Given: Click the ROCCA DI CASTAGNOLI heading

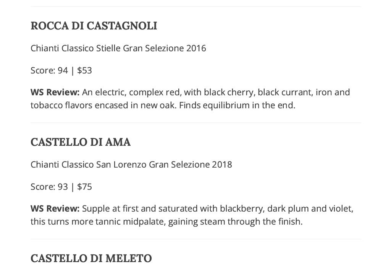Looking at the screenshot, I should coord(94,26).
